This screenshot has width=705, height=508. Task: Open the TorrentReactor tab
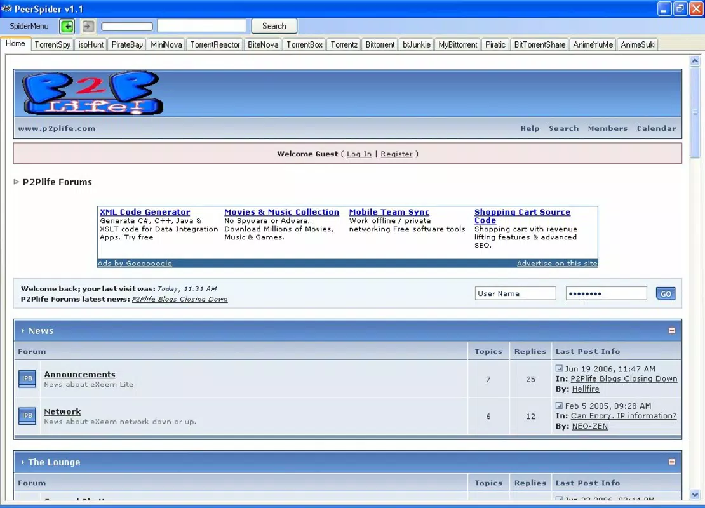215,44
